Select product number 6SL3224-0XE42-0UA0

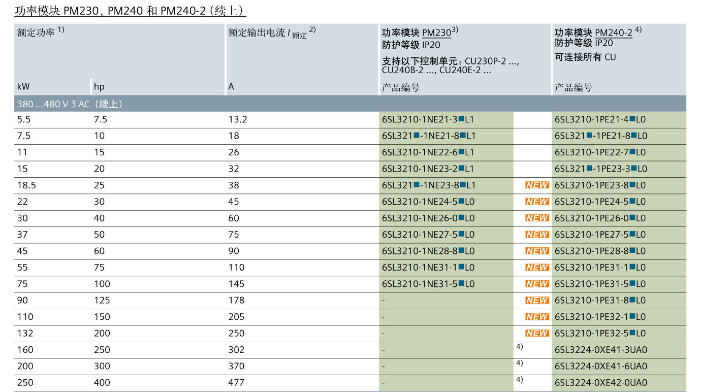click(601, 383)
